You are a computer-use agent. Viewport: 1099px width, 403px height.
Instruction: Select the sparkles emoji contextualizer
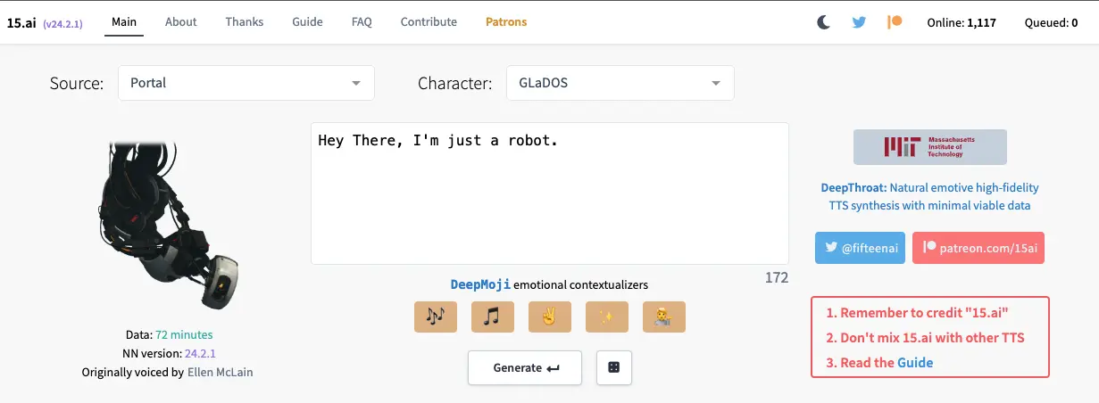607,317
